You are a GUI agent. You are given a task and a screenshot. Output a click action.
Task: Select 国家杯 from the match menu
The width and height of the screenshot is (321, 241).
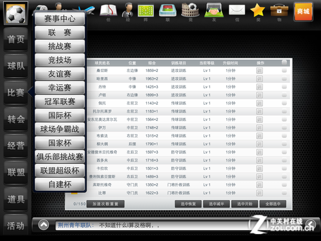coord(60,143)
